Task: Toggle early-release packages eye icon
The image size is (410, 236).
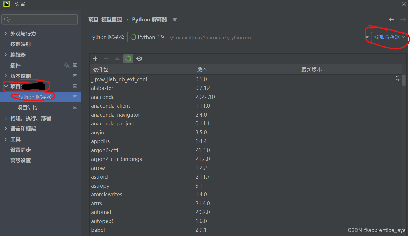Action: (x=139, y=59)
